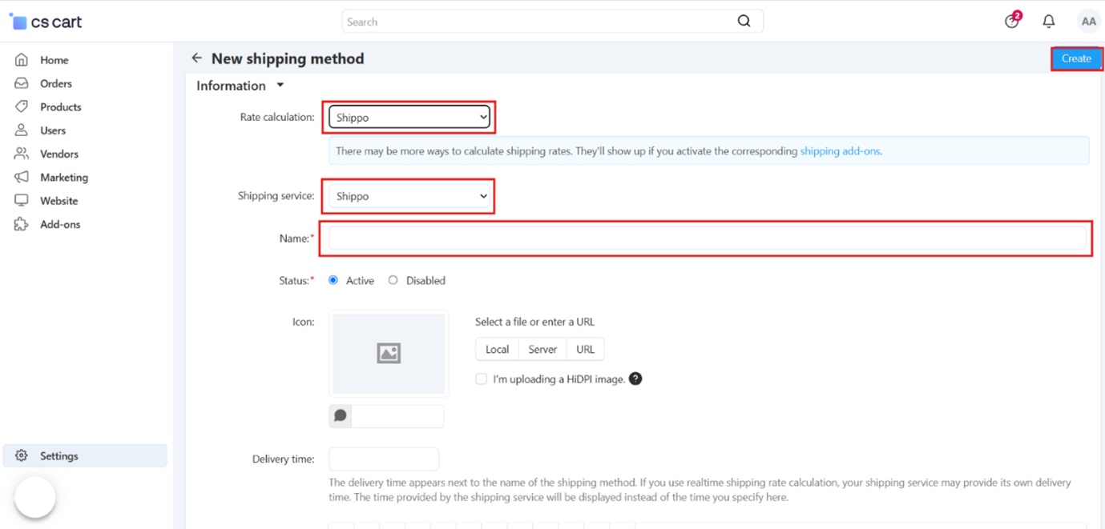Check I'm uploading a HiDPI image
Viewport: 1105px width, 529px height.
click(x=481, y=379)
